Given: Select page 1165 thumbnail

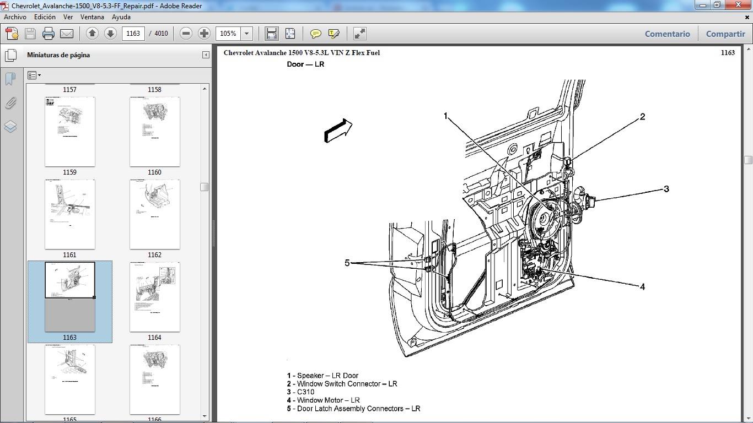Looking at the screenshot, I should pyautogui.click(x=70, y=379).
